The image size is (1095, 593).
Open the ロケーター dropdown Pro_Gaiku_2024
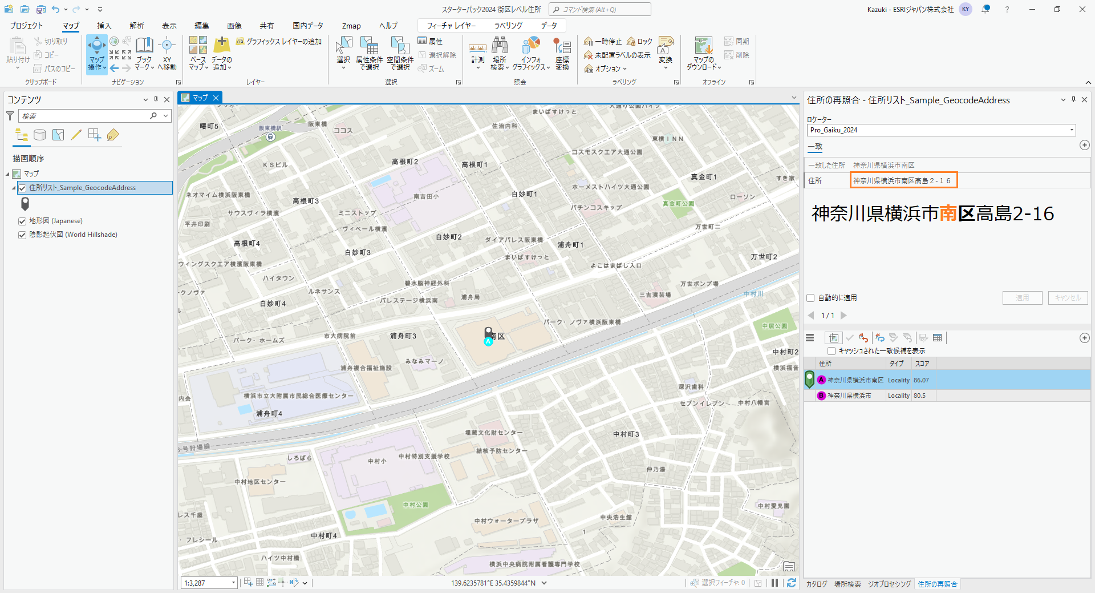pos(942,130)
